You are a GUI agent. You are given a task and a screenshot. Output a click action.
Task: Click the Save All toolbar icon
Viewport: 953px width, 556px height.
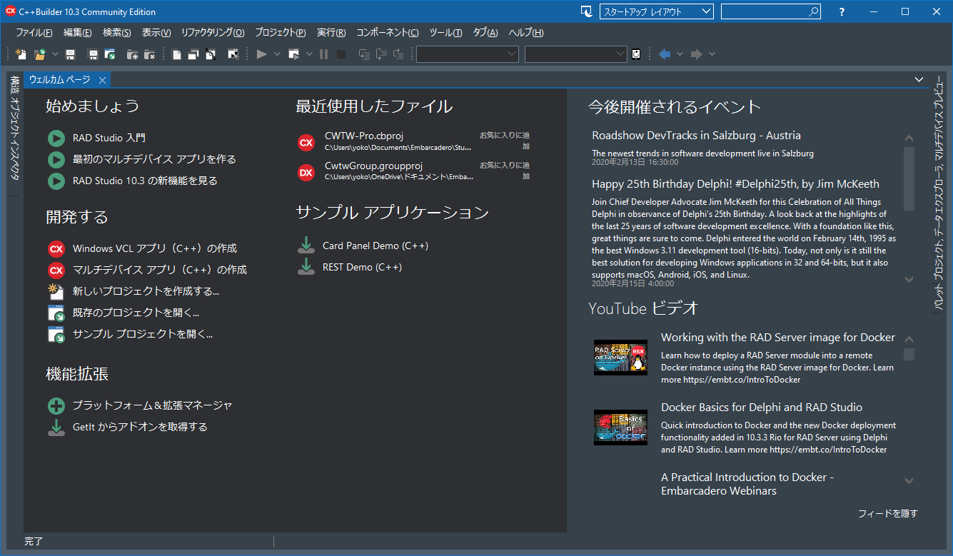pos(92,54)
